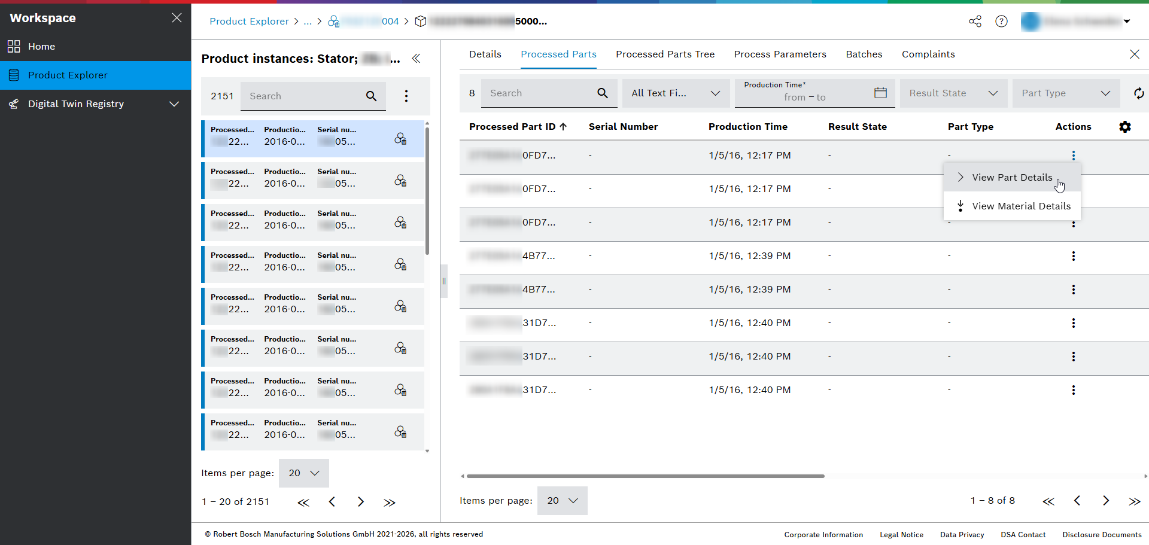
Task: Click left list vertical scrollbar
Action: click(427, 191)
